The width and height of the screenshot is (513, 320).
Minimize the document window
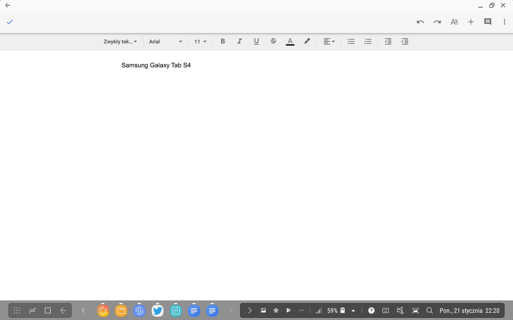point(480,6)
